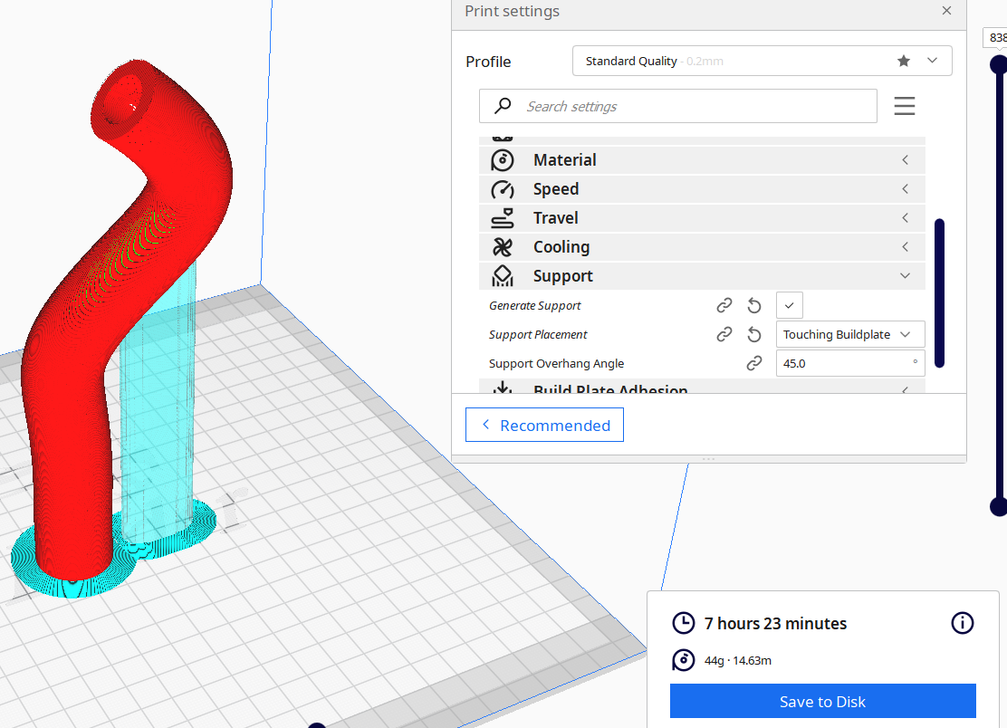Reset Support Placement to default value
This screenshot has height=728, width=1007.
754,334
